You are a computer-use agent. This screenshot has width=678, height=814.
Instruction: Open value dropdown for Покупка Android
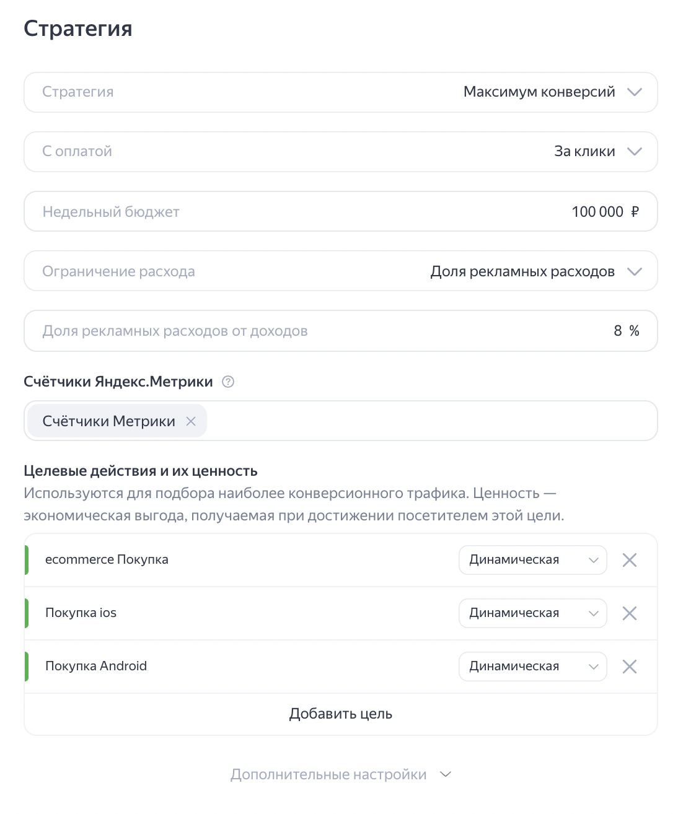pyautogui.click(x=532, y=667)
